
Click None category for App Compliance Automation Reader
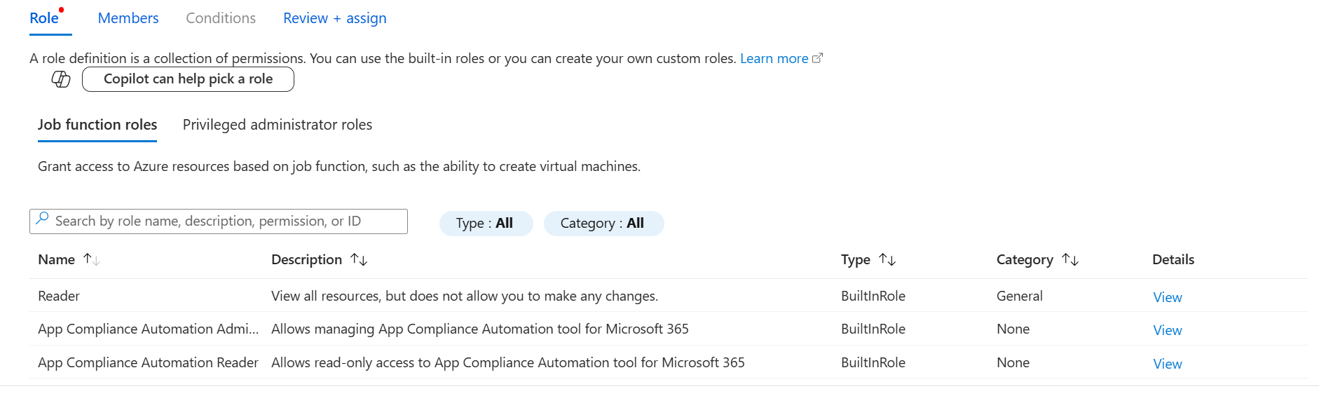[x=1013, y=362]
